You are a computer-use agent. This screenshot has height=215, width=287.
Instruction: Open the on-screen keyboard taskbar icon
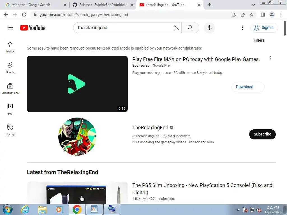[112, 209]
